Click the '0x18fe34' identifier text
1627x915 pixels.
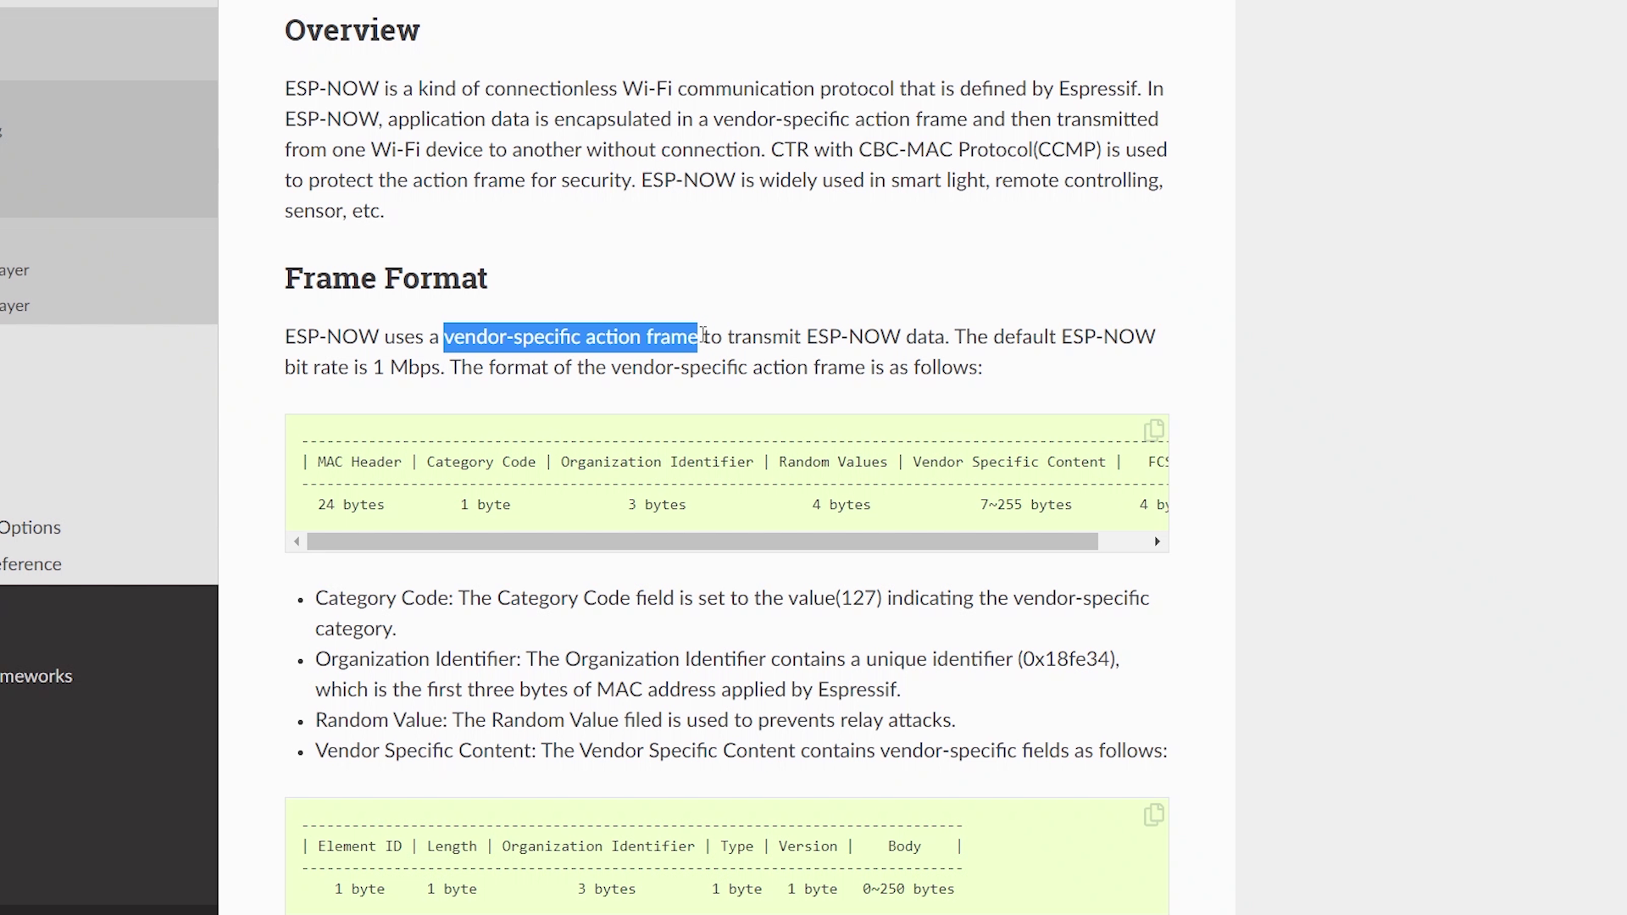[1068, 659]
